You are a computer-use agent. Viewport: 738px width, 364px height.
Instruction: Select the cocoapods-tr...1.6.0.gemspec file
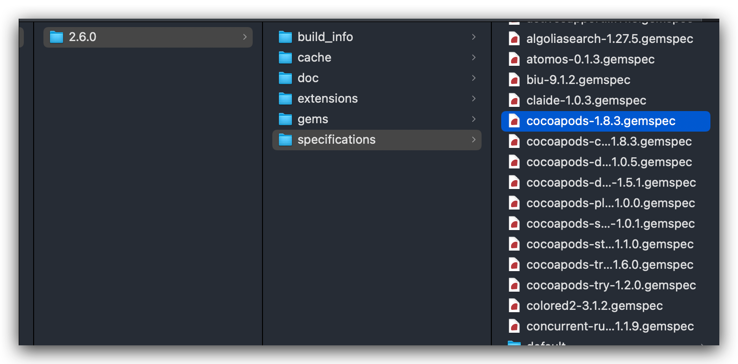[606, 265]
